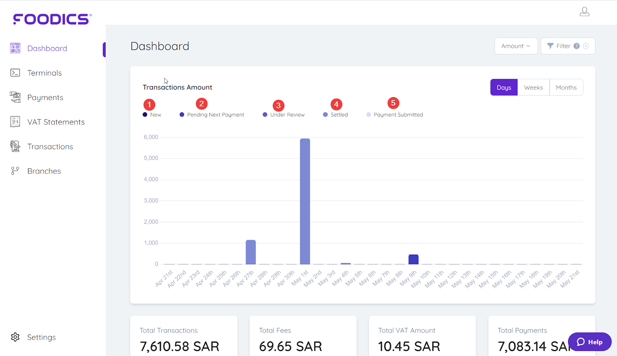The height and width of the screenshot is (356, 617).
Task: Open the user profile icon
Action: [x=584, y=12]
